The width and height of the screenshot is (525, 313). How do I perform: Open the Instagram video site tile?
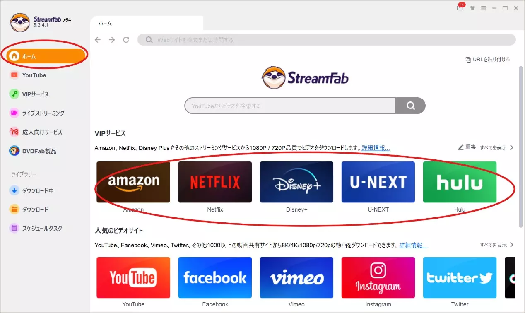pyautogui.click(x=378, y=278)
